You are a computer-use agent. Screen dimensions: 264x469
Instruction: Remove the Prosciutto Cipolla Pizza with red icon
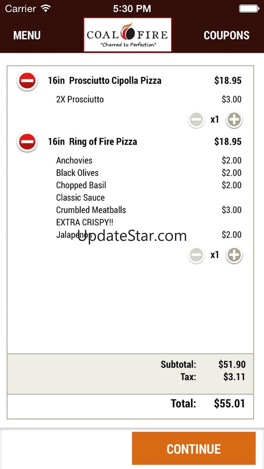[x=27, y=81]
